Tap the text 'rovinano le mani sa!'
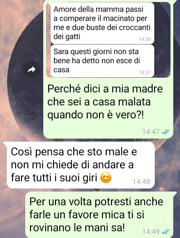Image resolution: width=180 pixels, height=238 pixels. coord(77,228)
